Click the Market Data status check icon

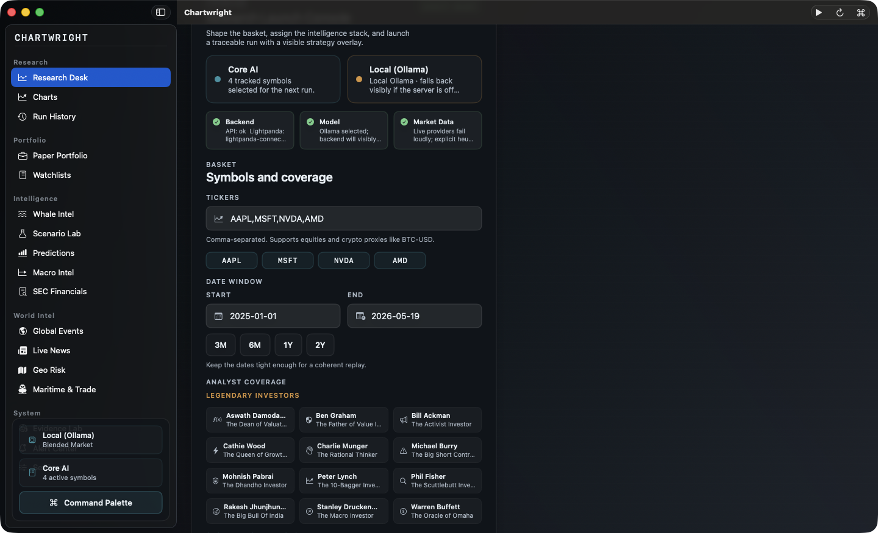click(x=404, y=122)
